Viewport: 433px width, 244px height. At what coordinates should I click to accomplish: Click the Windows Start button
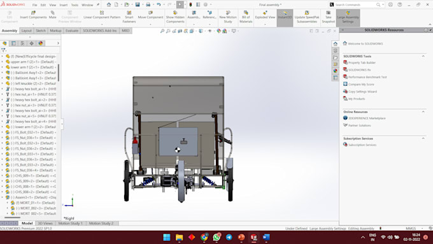pos(167,237)
